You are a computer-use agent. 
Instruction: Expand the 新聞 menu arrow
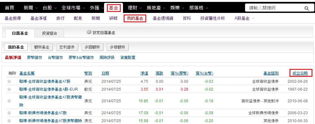click(37, 8)
